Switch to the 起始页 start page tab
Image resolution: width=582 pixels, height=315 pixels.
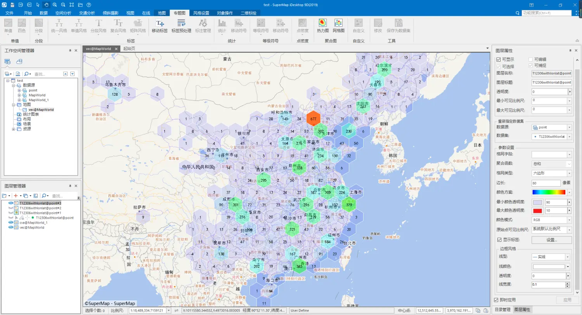pos(129,48)
